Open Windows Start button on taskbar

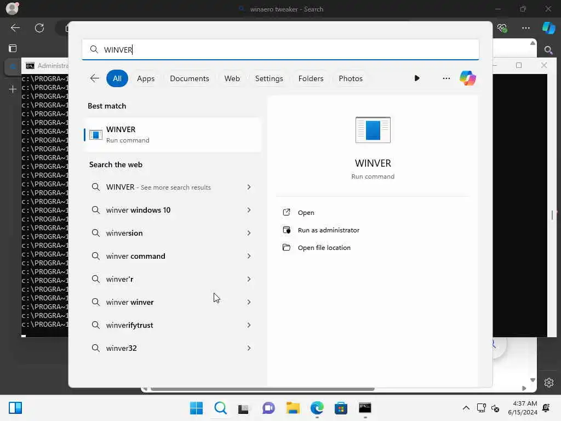click(x=196, y=408)
